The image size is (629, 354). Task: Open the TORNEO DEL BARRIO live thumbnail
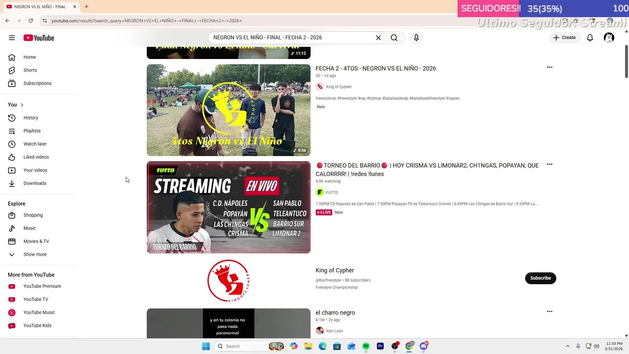point(229,207)
